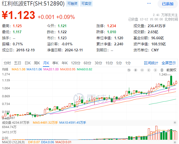Click the tall green candlestick at the 1.240 peak
This screenshot has width=179, height=144.
coord(171,81)
